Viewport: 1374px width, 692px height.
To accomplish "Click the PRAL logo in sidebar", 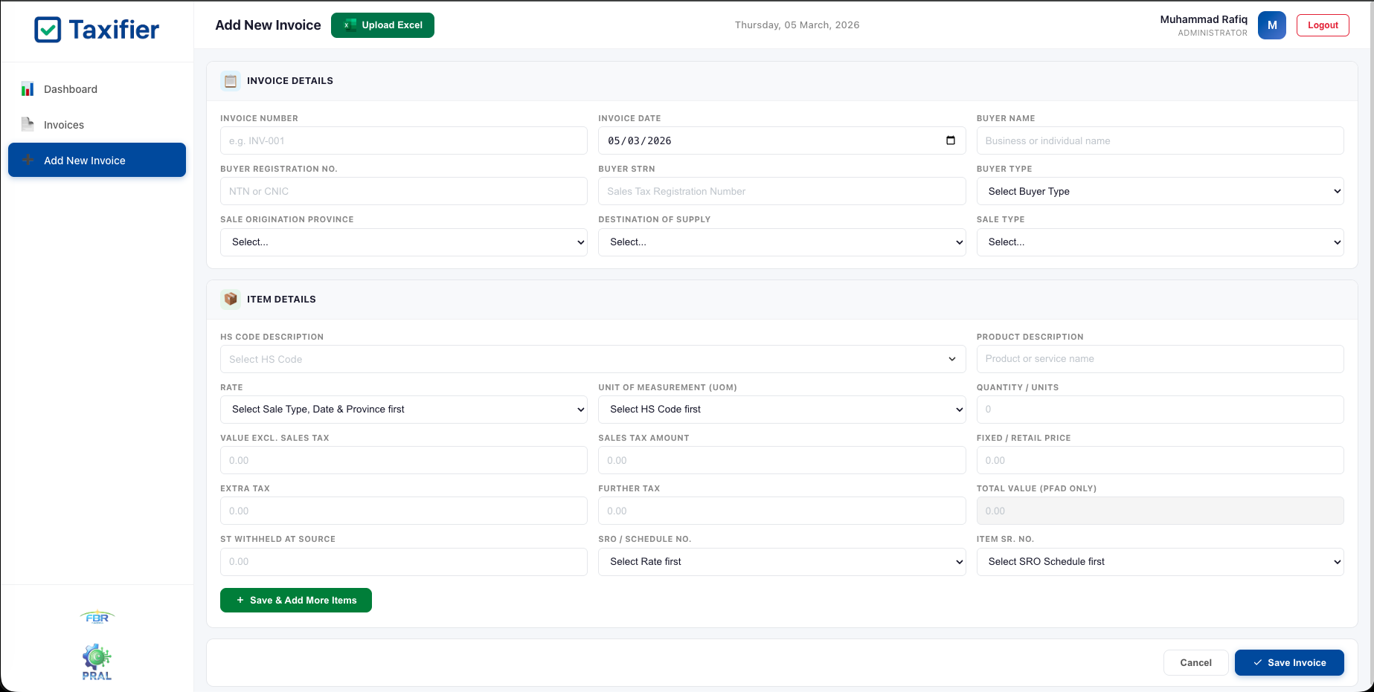I will (97, 661).
